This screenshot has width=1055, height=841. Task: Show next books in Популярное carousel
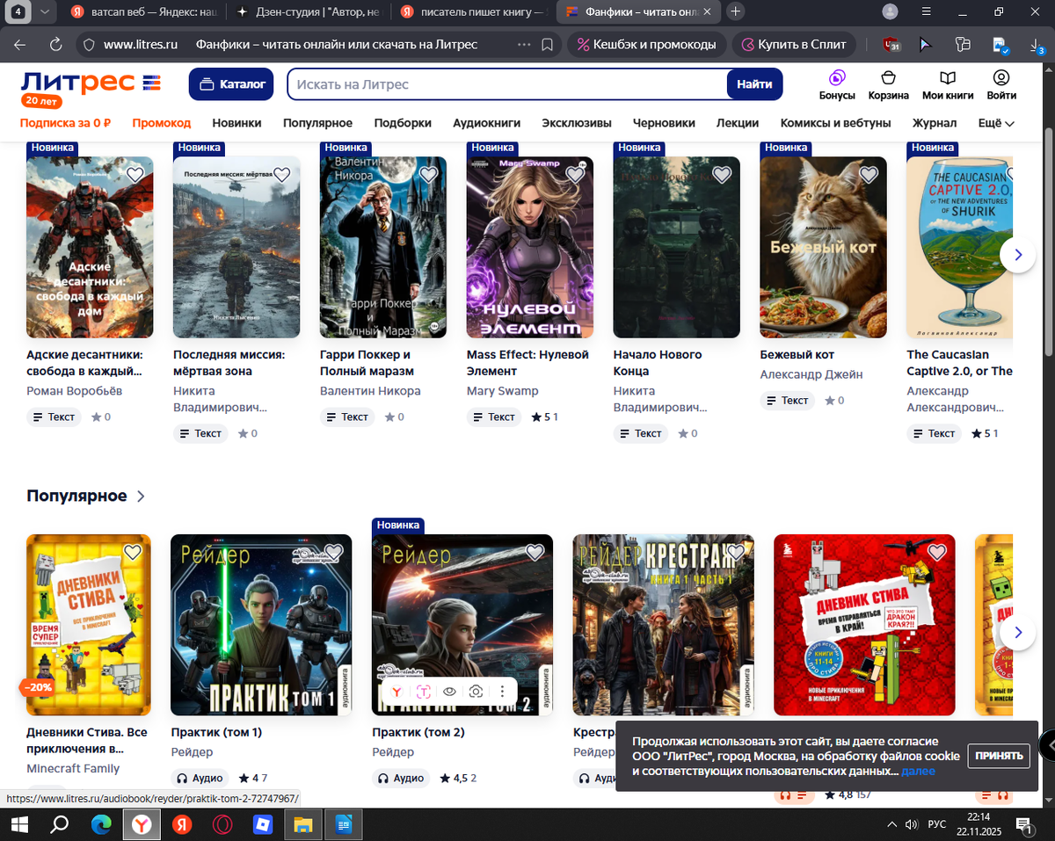(1018, 632)
